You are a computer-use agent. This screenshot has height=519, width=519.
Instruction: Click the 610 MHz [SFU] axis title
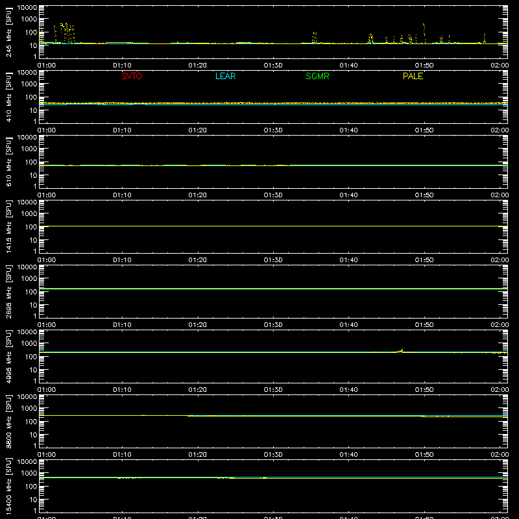tap(8, 162)
